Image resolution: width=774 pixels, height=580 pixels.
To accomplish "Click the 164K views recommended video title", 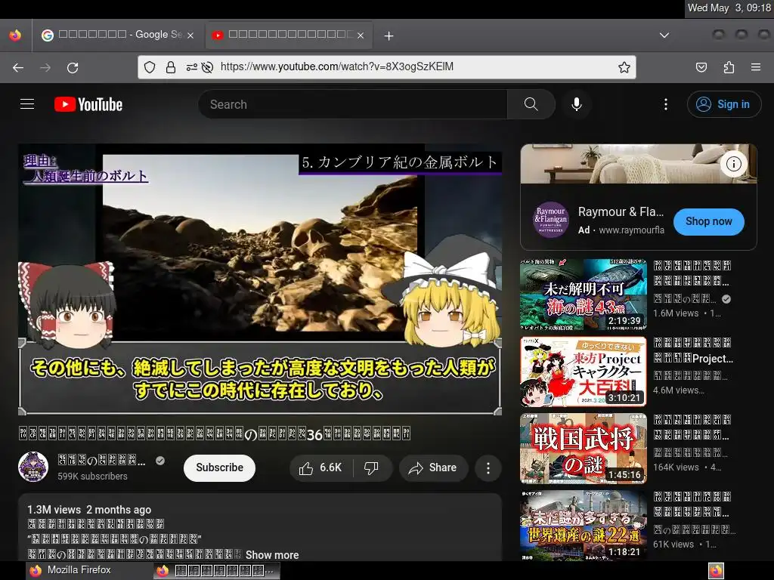I will click(x=691, y=427).
